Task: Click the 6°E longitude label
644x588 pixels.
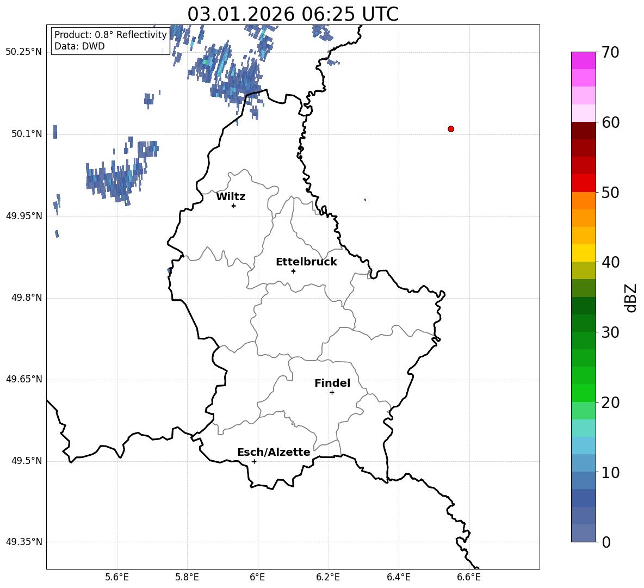Action: pos(257,577)
